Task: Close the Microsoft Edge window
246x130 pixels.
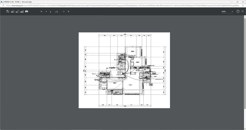Action: tap(243, 2)
